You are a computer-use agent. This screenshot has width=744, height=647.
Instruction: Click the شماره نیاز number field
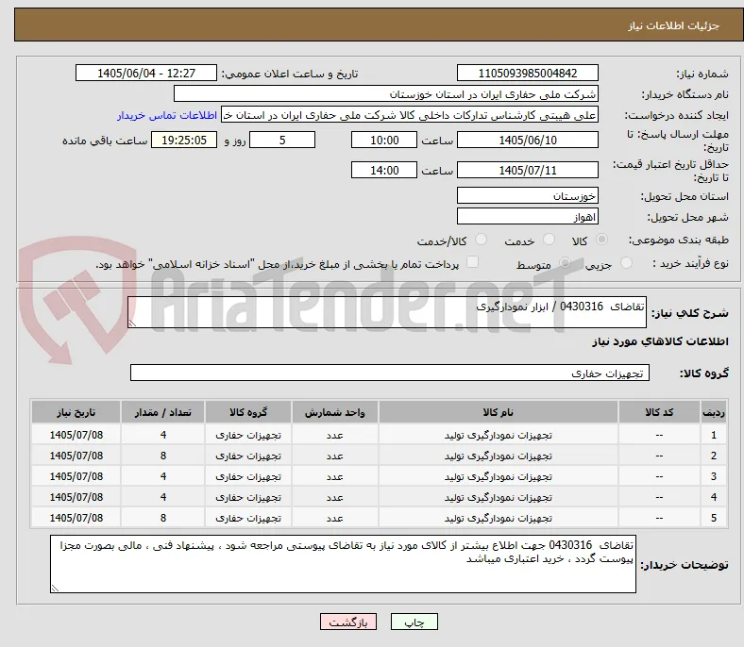527,74
